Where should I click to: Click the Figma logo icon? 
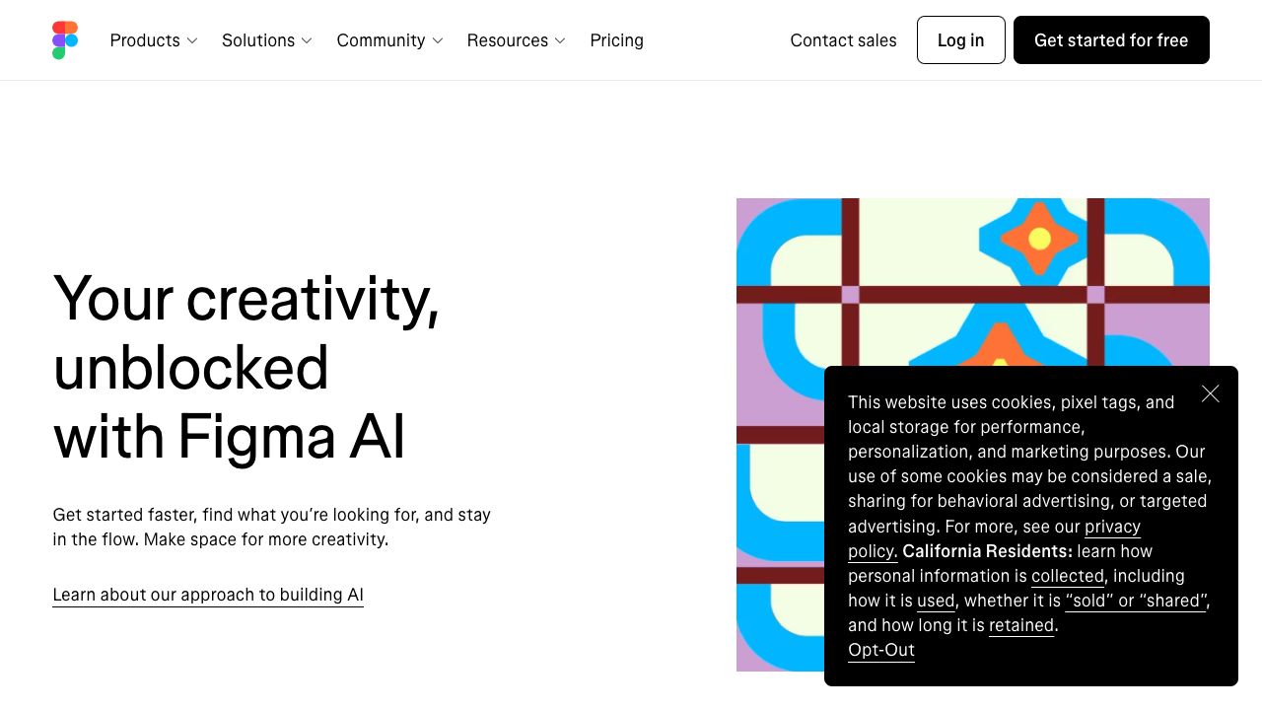[x=65, y=40]
